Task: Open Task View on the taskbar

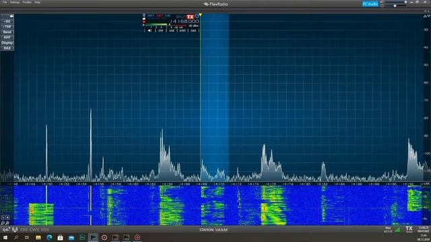Action: pos(27,237)
